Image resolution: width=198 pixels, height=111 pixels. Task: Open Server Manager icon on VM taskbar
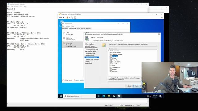[114, 96]
